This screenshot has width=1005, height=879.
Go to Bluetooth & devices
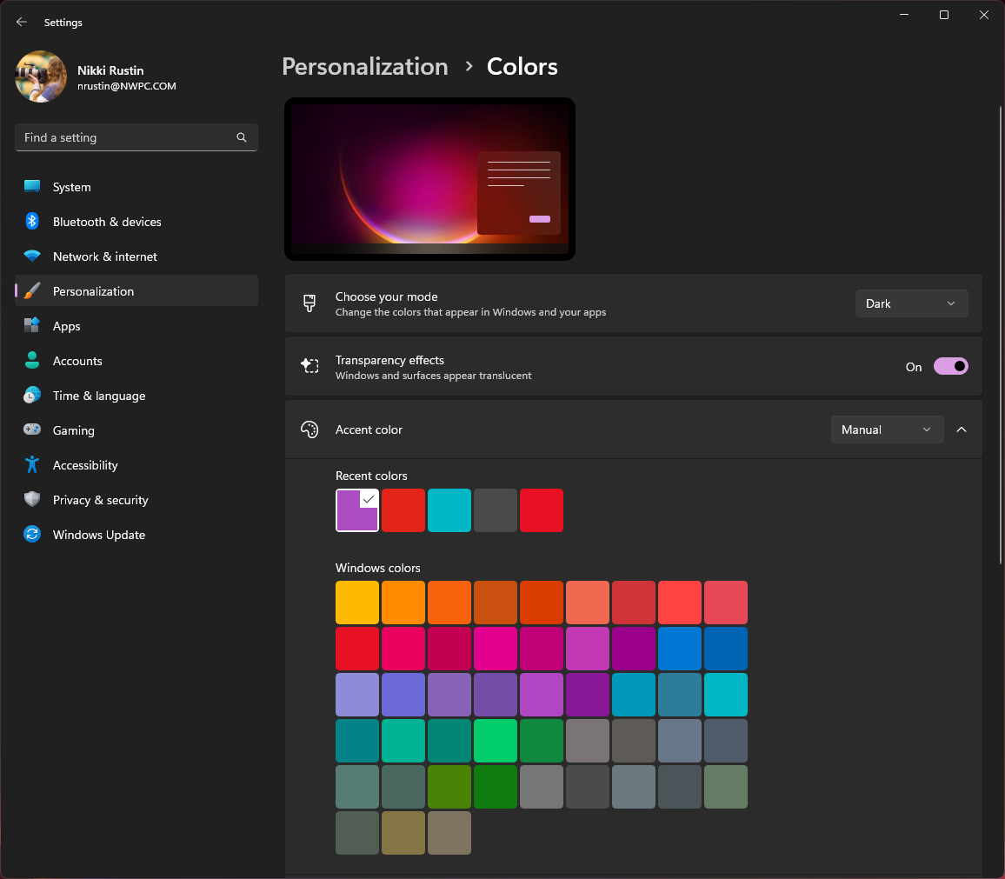136,221
